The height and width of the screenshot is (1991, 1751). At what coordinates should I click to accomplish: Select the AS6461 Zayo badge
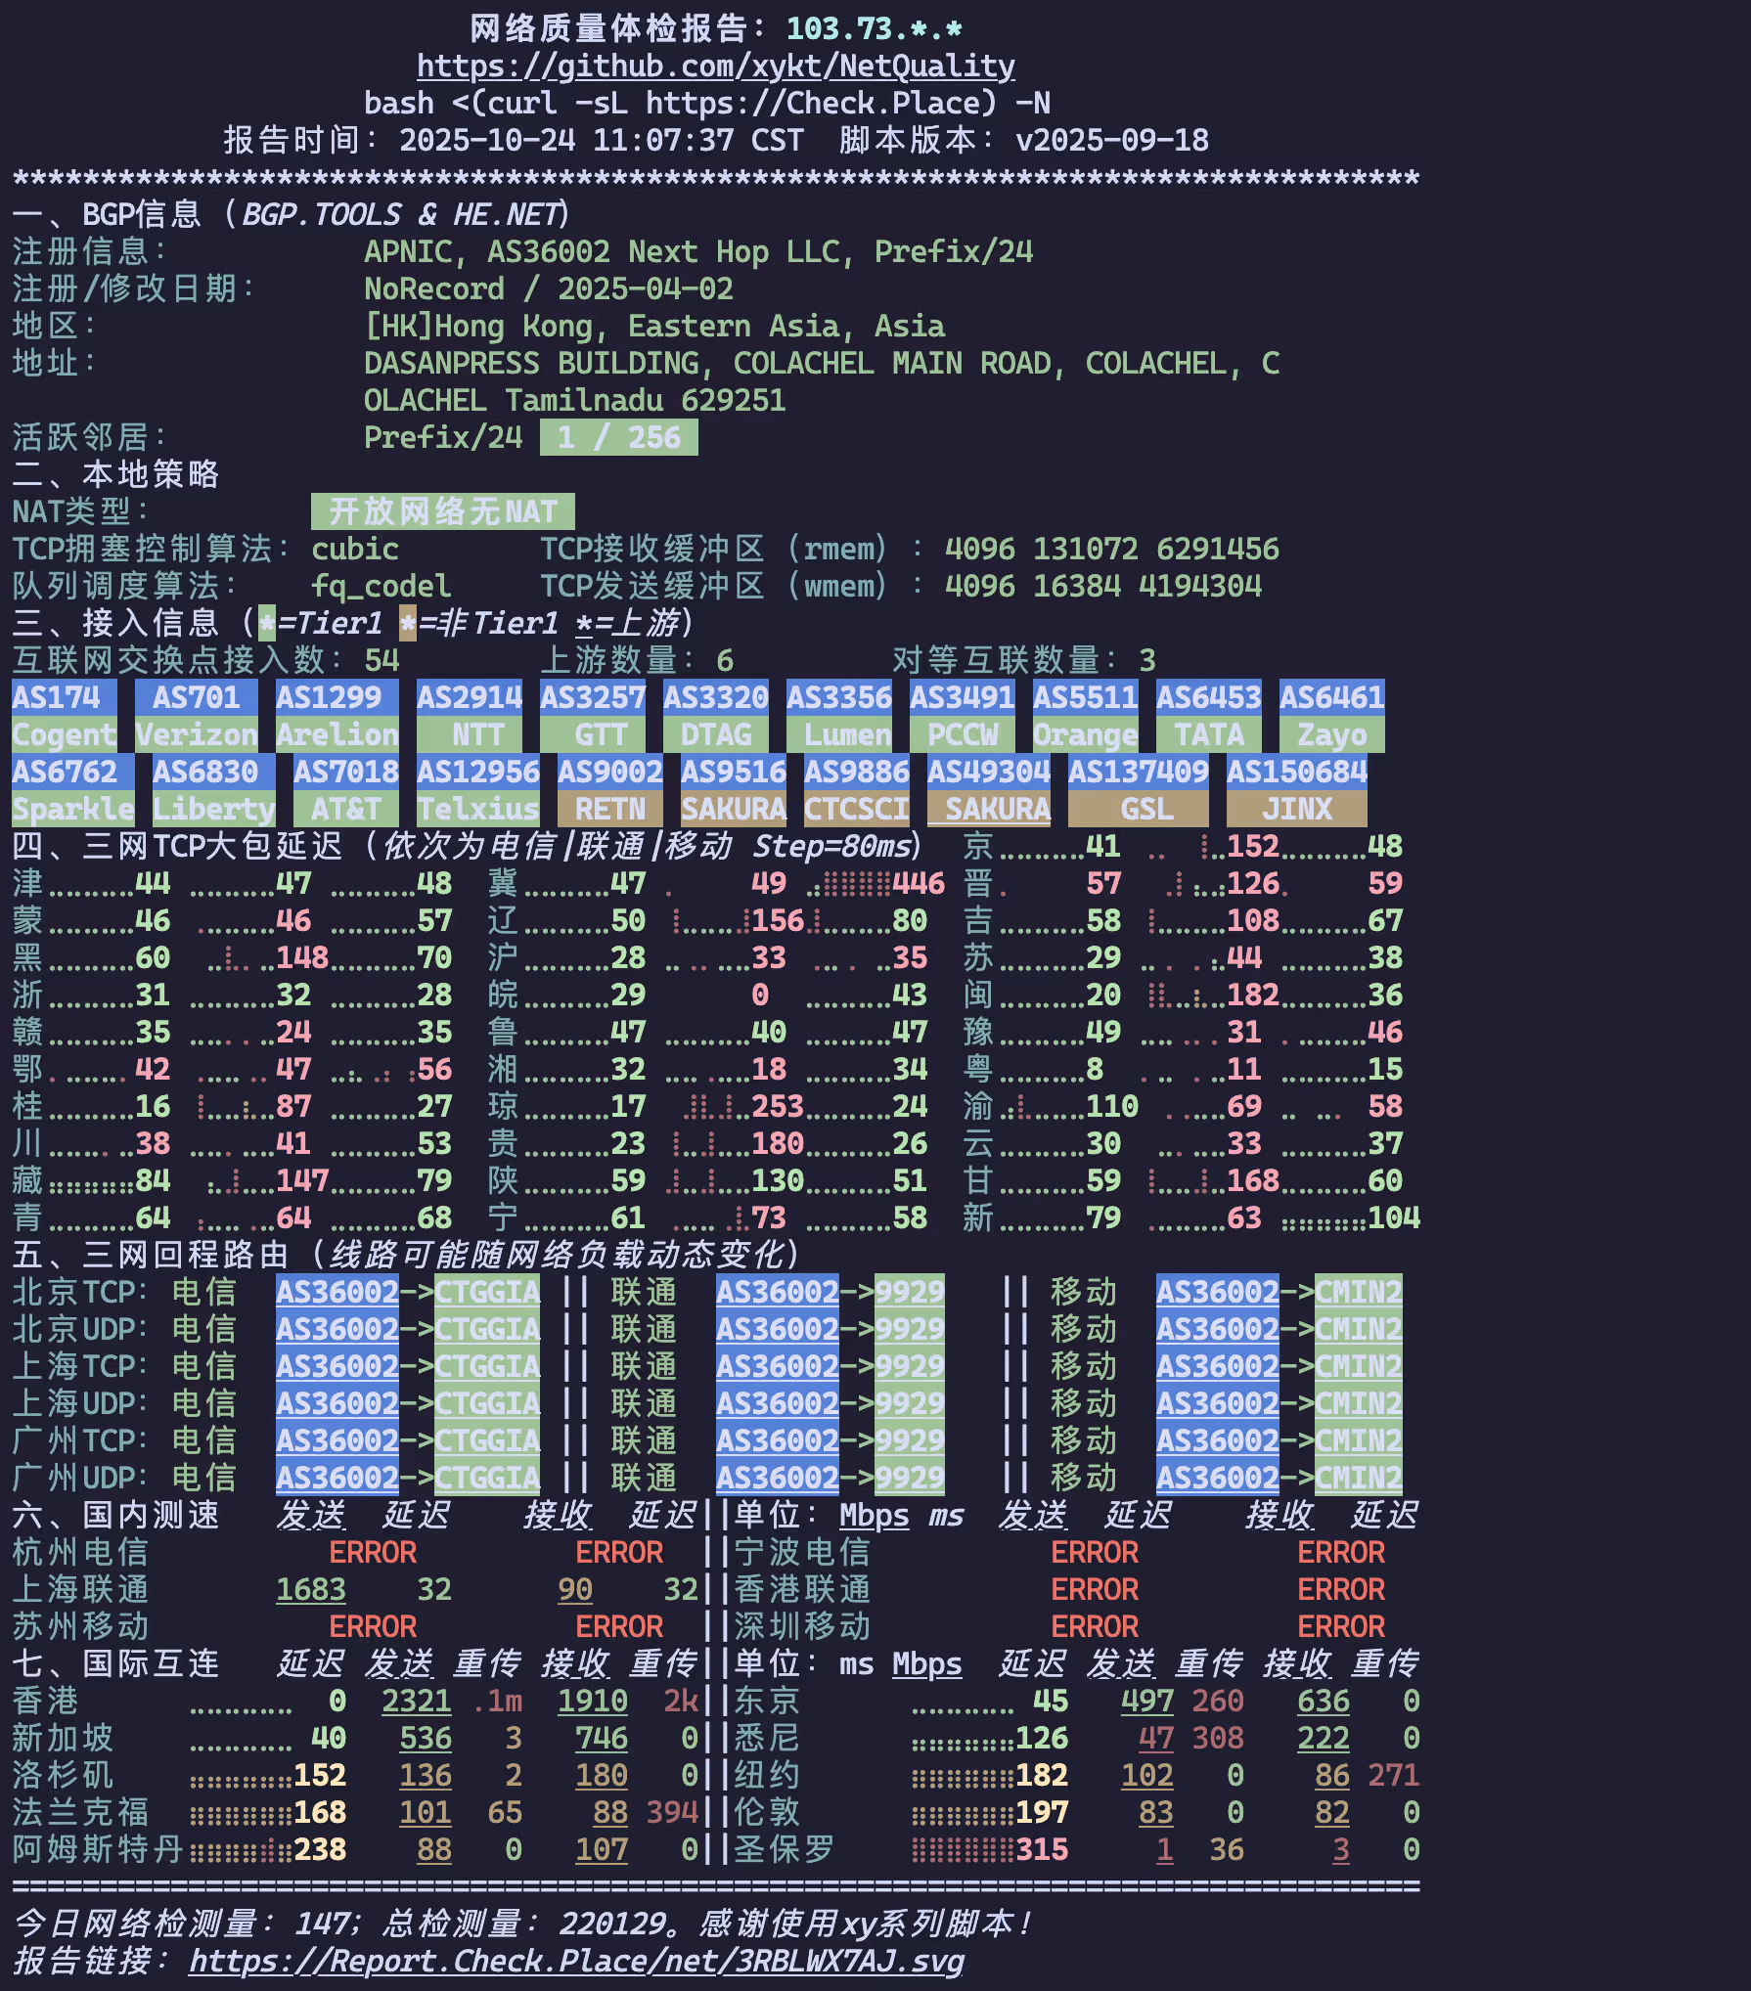coord(1331,716)
